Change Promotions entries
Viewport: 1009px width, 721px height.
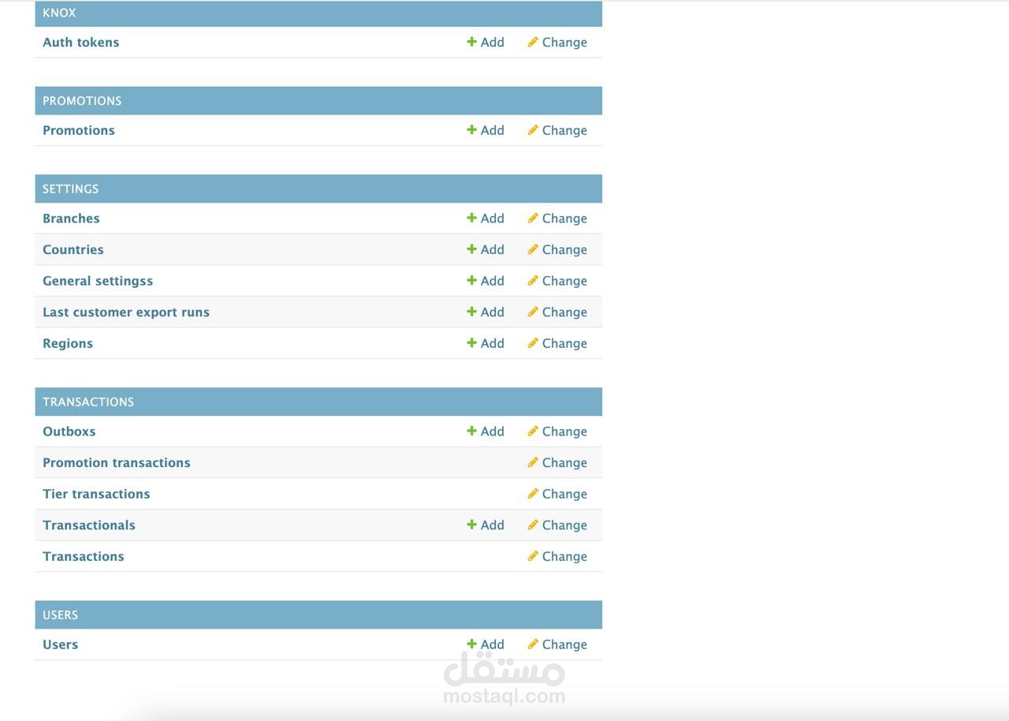[x=557, y=131]
